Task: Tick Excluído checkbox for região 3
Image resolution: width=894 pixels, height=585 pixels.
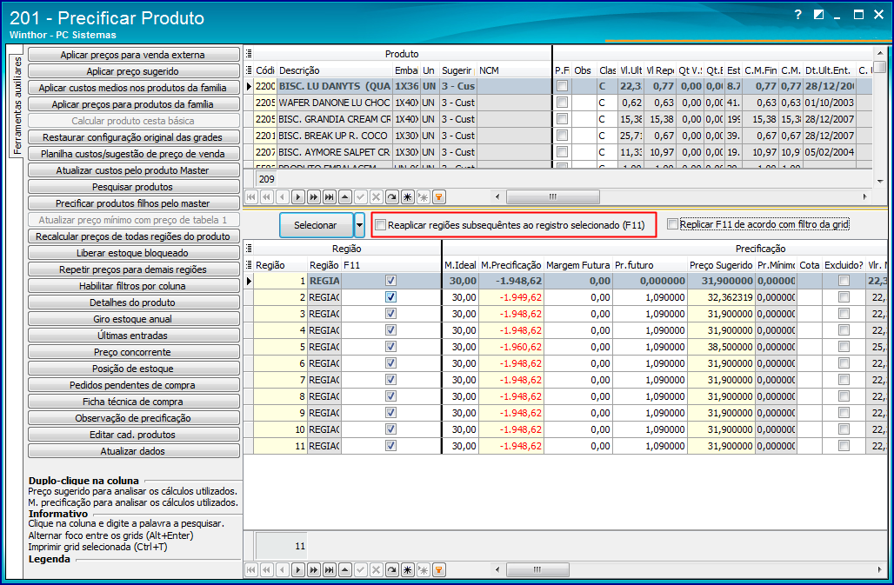Action: click(x=844, y=313)
